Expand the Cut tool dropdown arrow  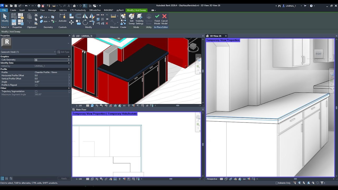click(x=49, y=17)
